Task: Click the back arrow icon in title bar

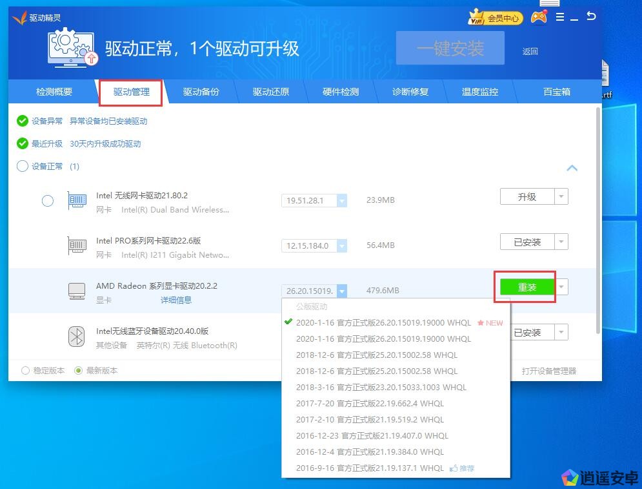Action: pos(591,17)
